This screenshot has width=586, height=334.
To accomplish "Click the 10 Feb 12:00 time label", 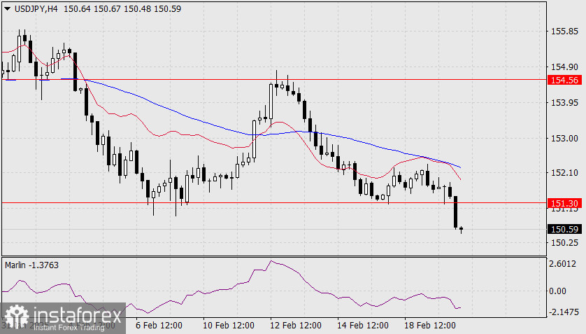I will click(x=229, y=326).
